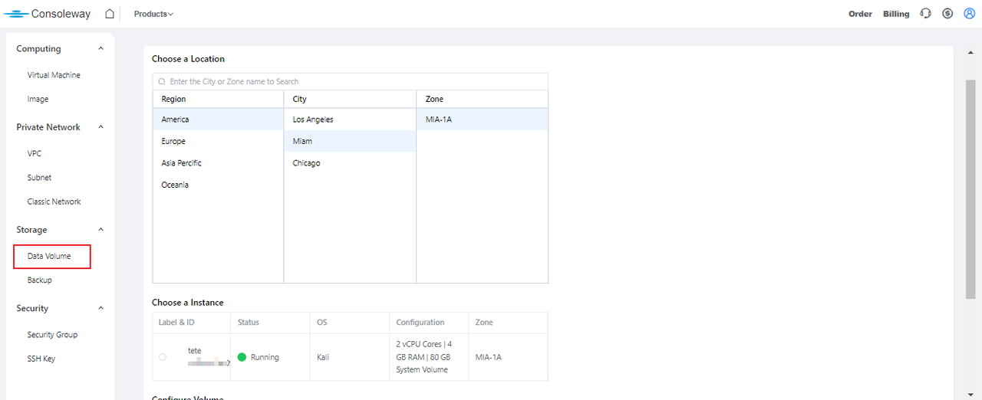Click the Consoleway logo
This screenshot has width=982, height=400.
(x=48, y=14)
